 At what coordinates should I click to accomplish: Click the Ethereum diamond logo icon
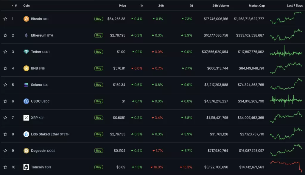point(26,35)
